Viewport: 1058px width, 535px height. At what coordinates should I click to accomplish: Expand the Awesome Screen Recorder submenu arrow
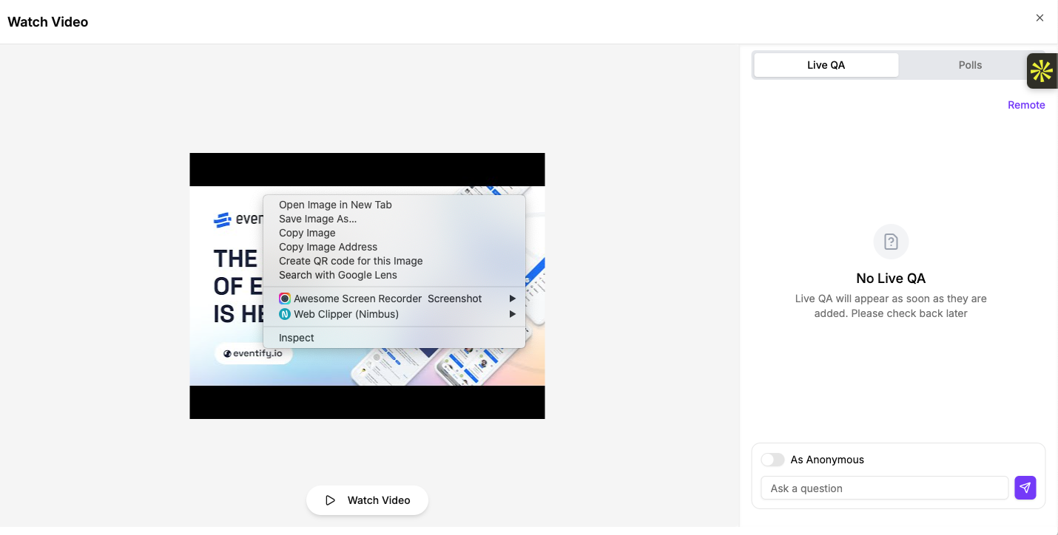(x=513, y=299)
